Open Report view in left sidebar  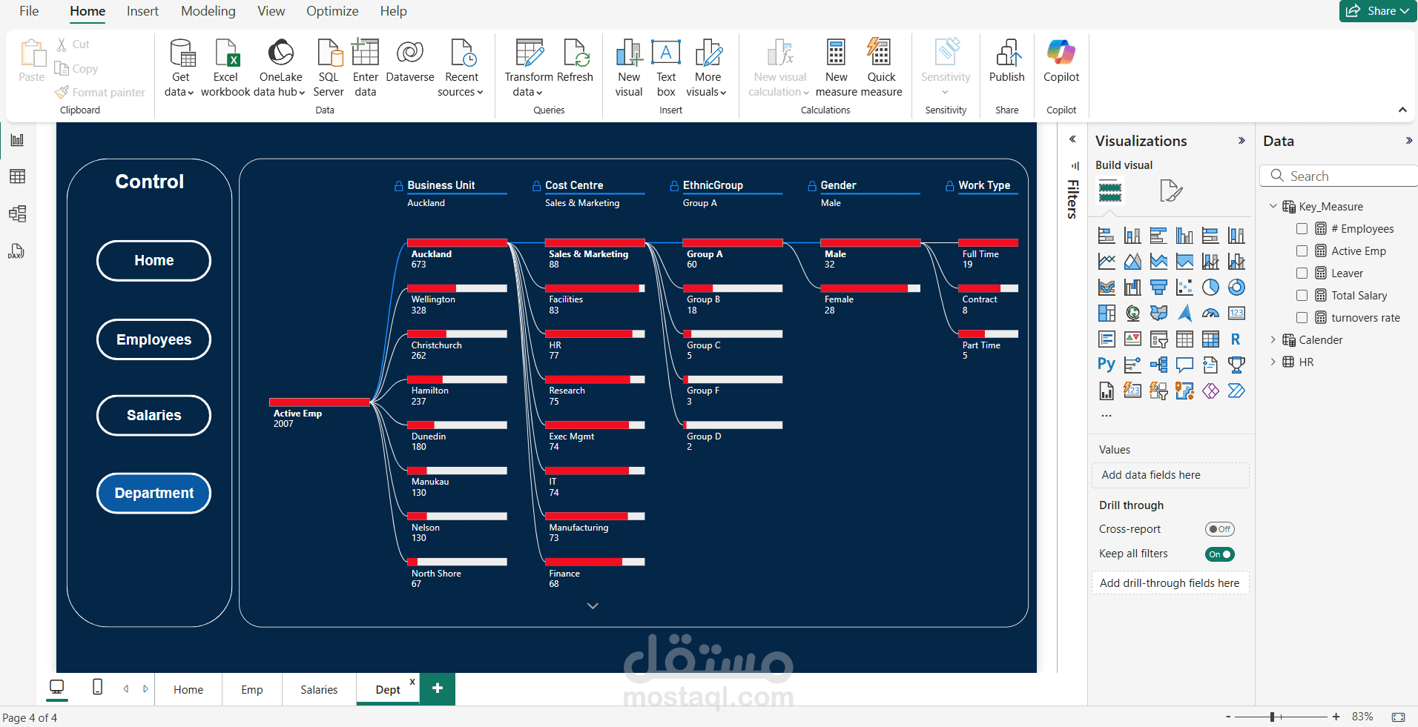pos(17,140)
